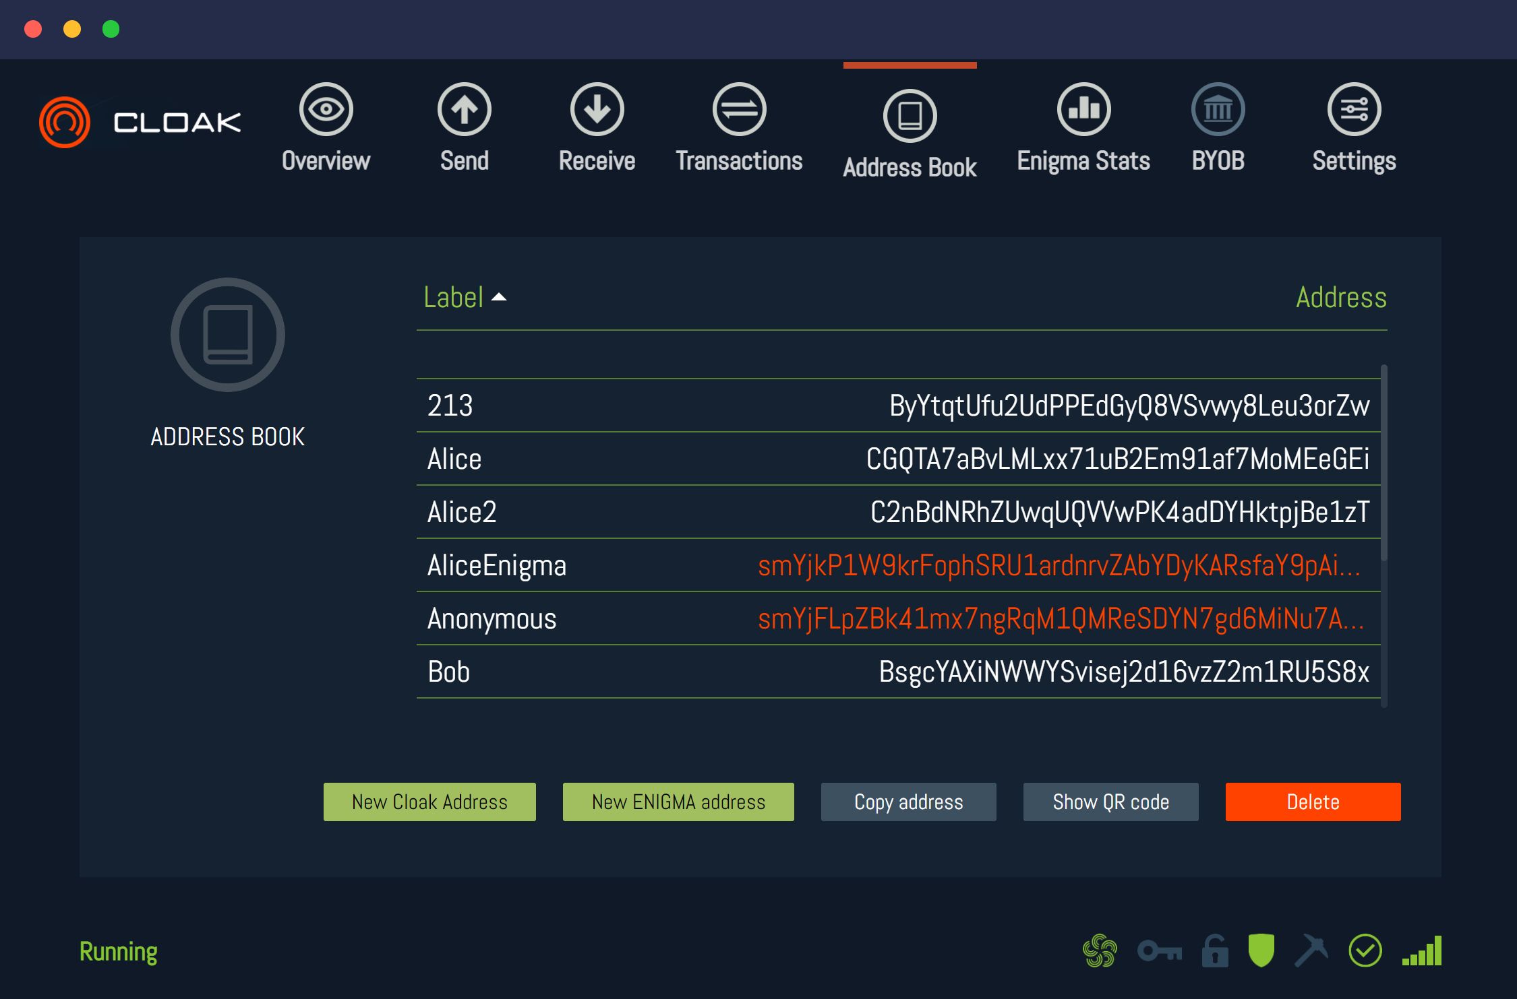Screen dimensions: 1517x999
Task: Click the Address Book tablet icon in the navigation bar
Action: (910, 116)
